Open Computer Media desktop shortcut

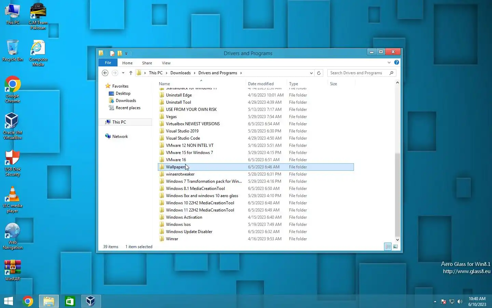38,53
